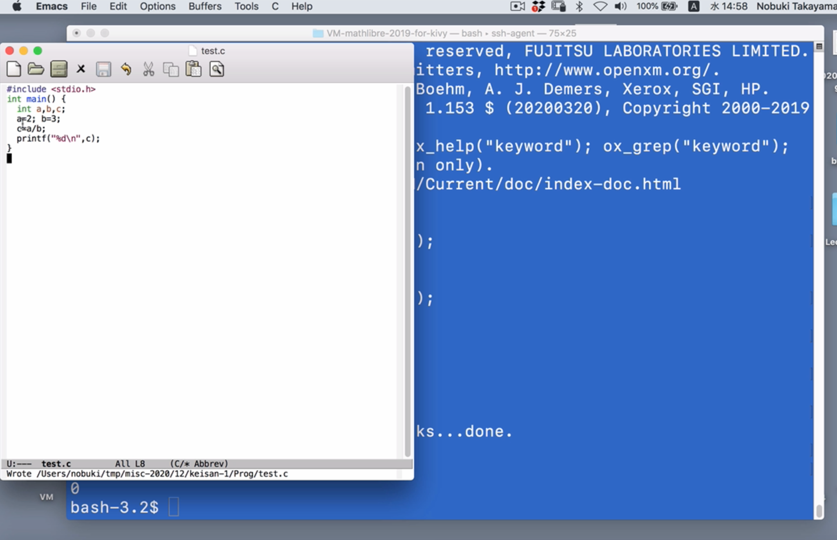
Task: Undo the last change with the arrow icon
Action: tap(126, 69)
